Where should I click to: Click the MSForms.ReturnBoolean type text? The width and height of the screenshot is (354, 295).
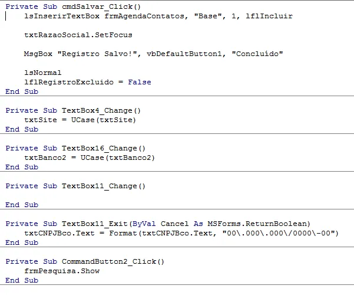pos(257,224)
